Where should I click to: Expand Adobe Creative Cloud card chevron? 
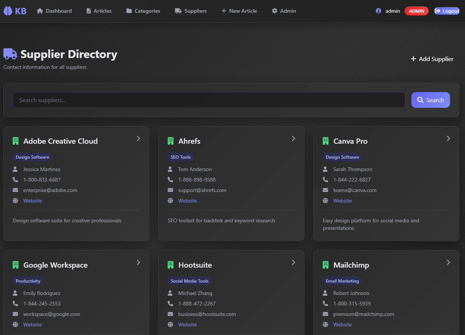138,138
